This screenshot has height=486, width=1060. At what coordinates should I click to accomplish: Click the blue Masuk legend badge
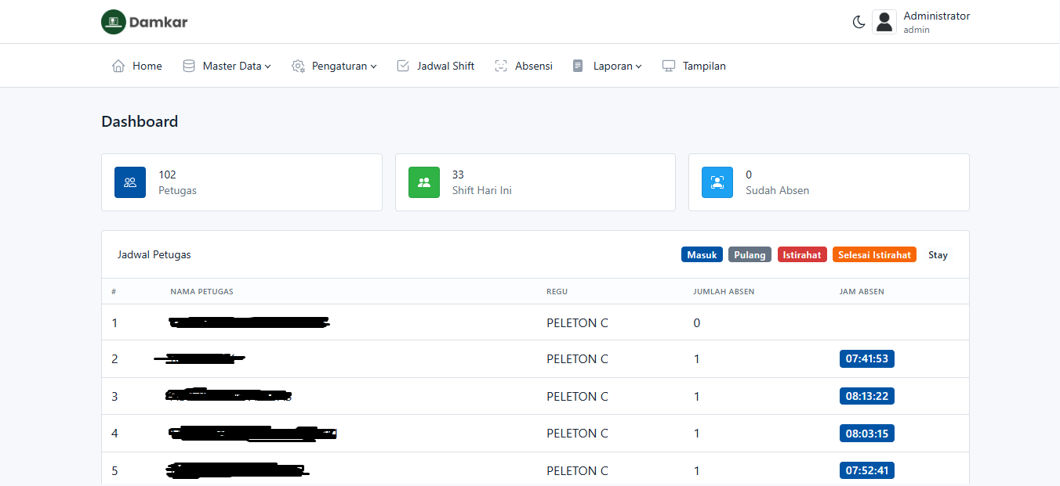tap(702, 255)
